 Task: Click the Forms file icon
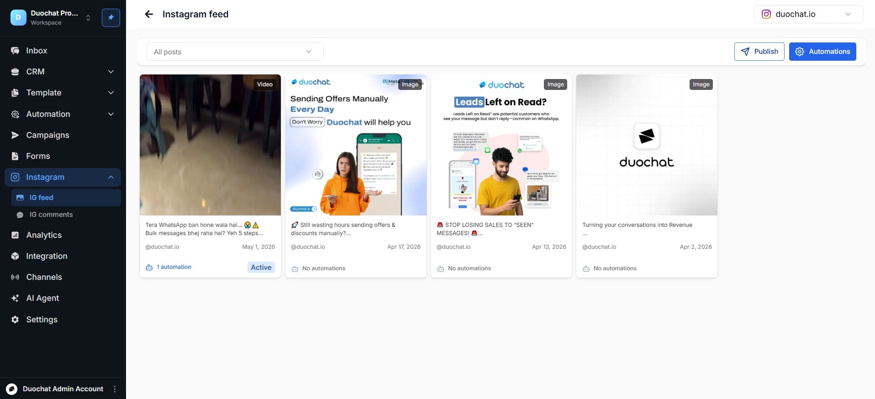15,156
